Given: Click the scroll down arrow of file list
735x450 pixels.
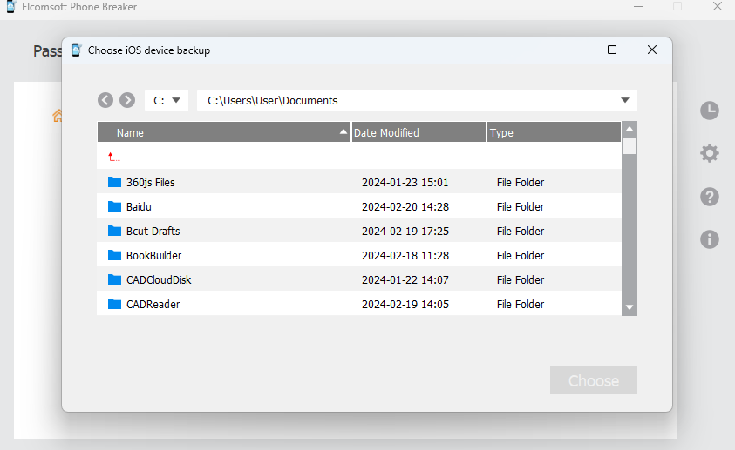Looking at the screenshot, I should (x=630, y=307).
